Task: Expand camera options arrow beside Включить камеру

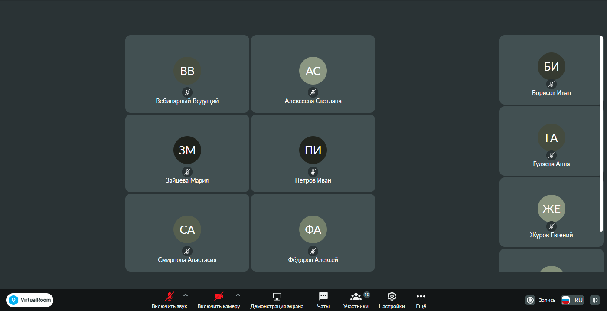Action: 238,295
